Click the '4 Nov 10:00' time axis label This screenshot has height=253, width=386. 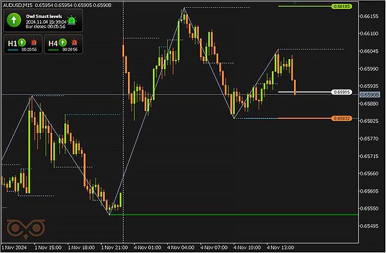[247, 248]
